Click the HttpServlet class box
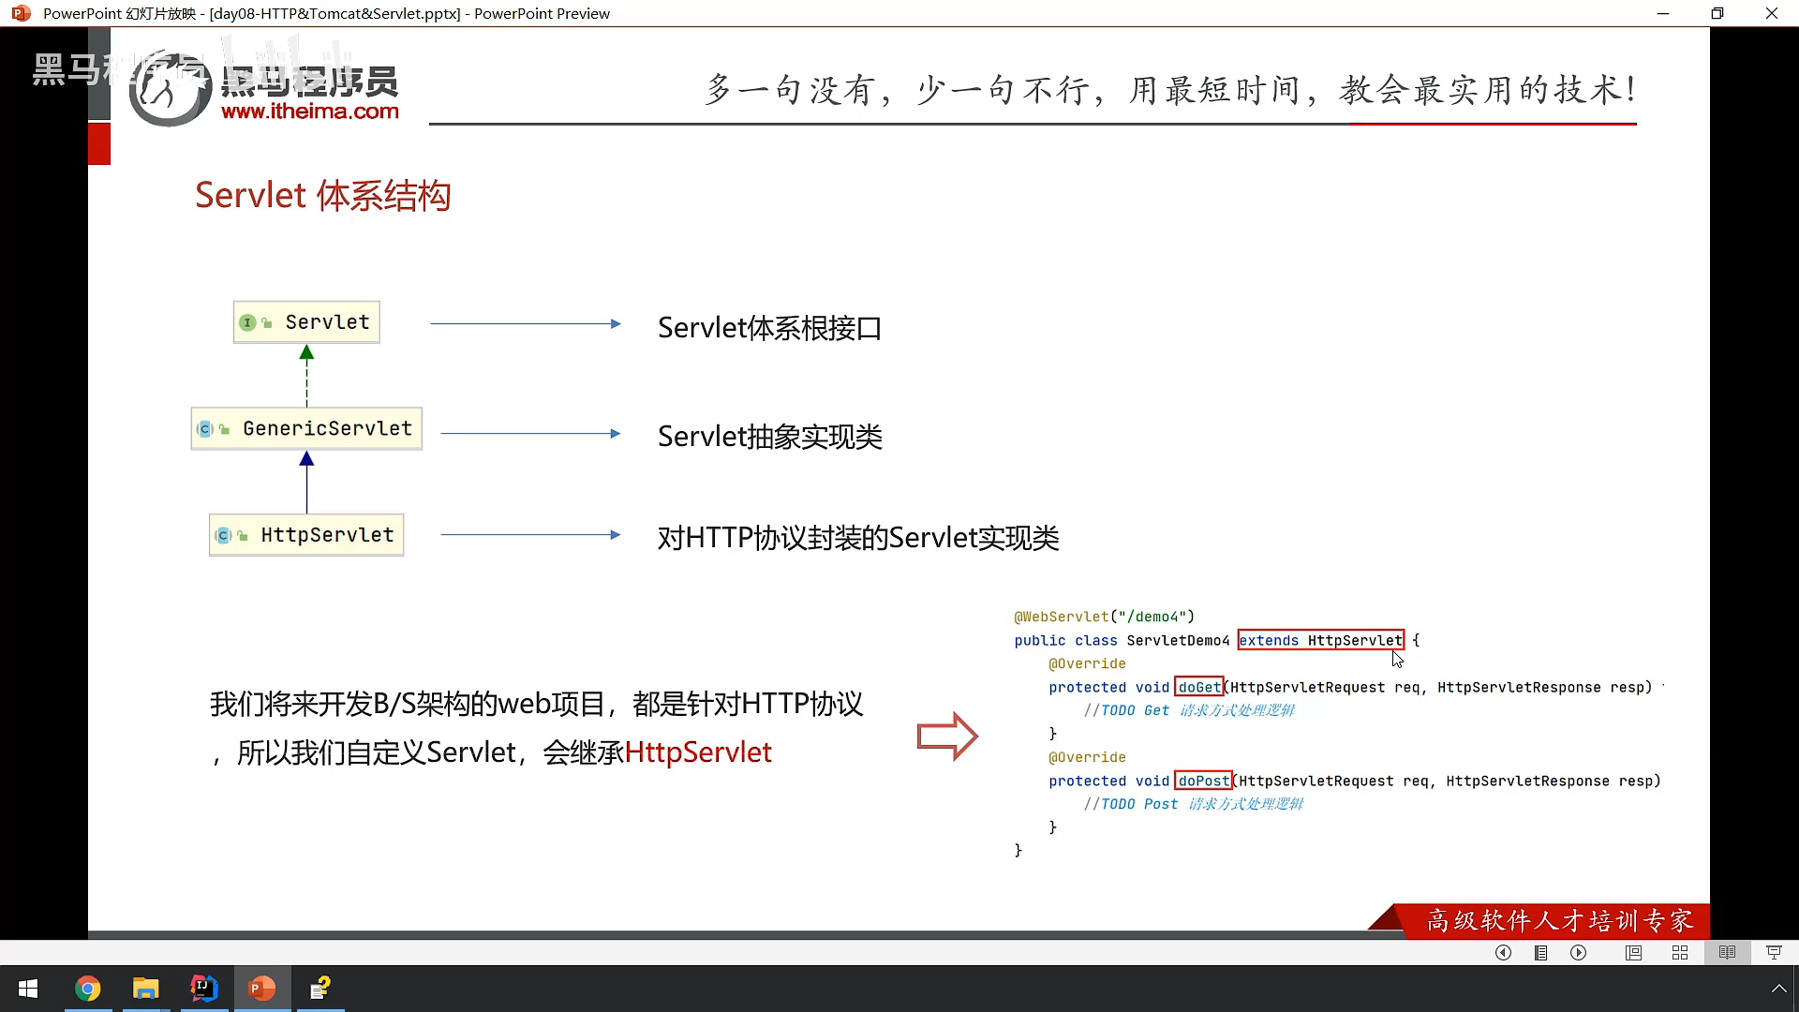The width and height of the screenshot is (1799, 1012). point(306,535)
